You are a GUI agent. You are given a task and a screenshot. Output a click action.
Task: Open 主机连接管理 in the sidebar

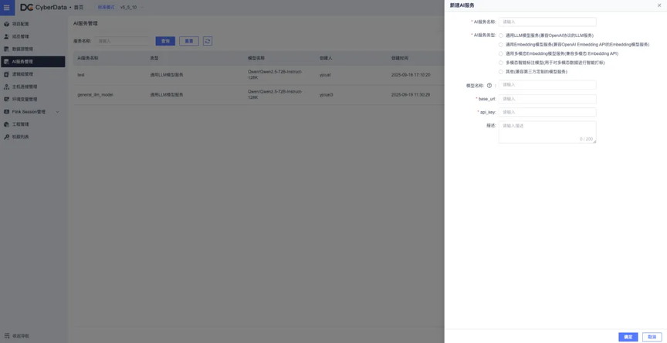pyautogui.click(x=32, y=87)
